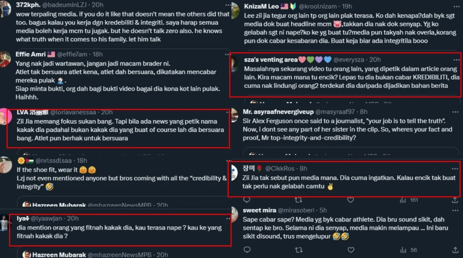The image size is (463, 258).
Task: Like the tweet by sweet mira
Action: (351, 250)
